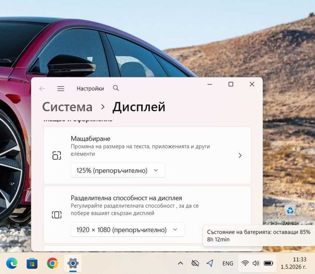Click the Мащабиране scaling icon

coord(57,155)
